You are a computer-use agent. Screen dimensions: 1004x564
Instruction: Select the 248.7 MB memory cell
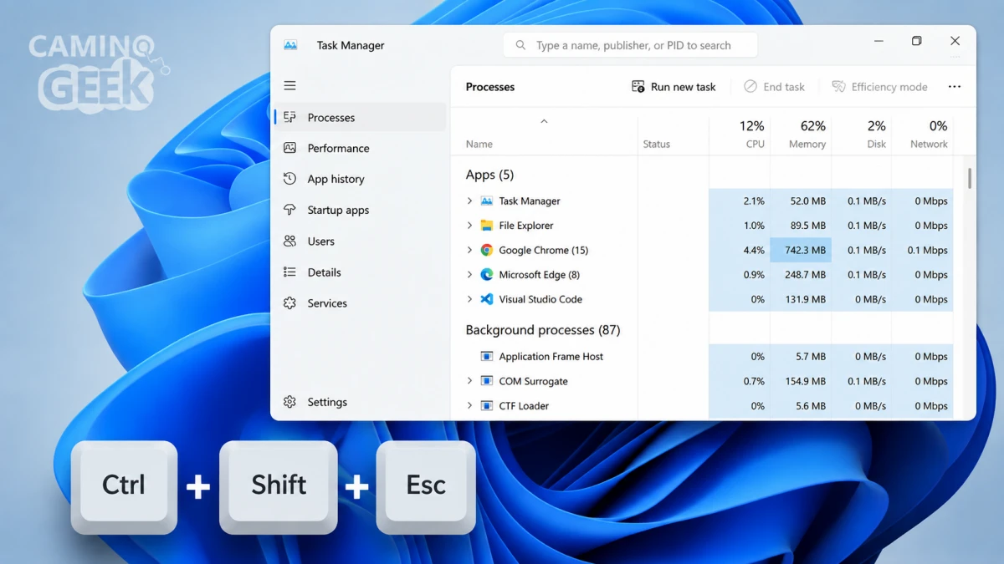[801, 275]
